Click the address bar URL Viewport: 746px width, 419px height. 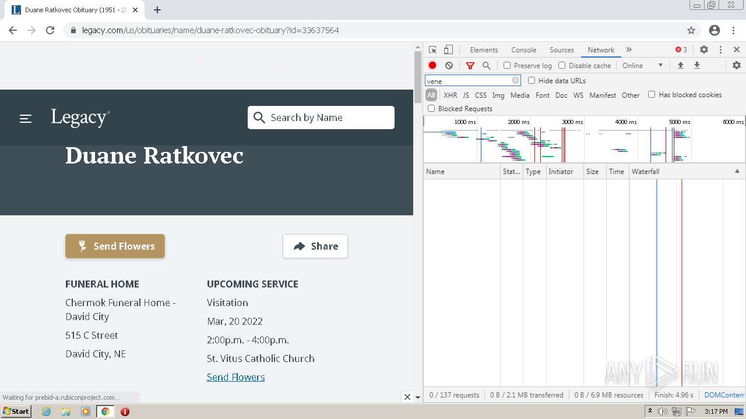(x=210, y=30)
